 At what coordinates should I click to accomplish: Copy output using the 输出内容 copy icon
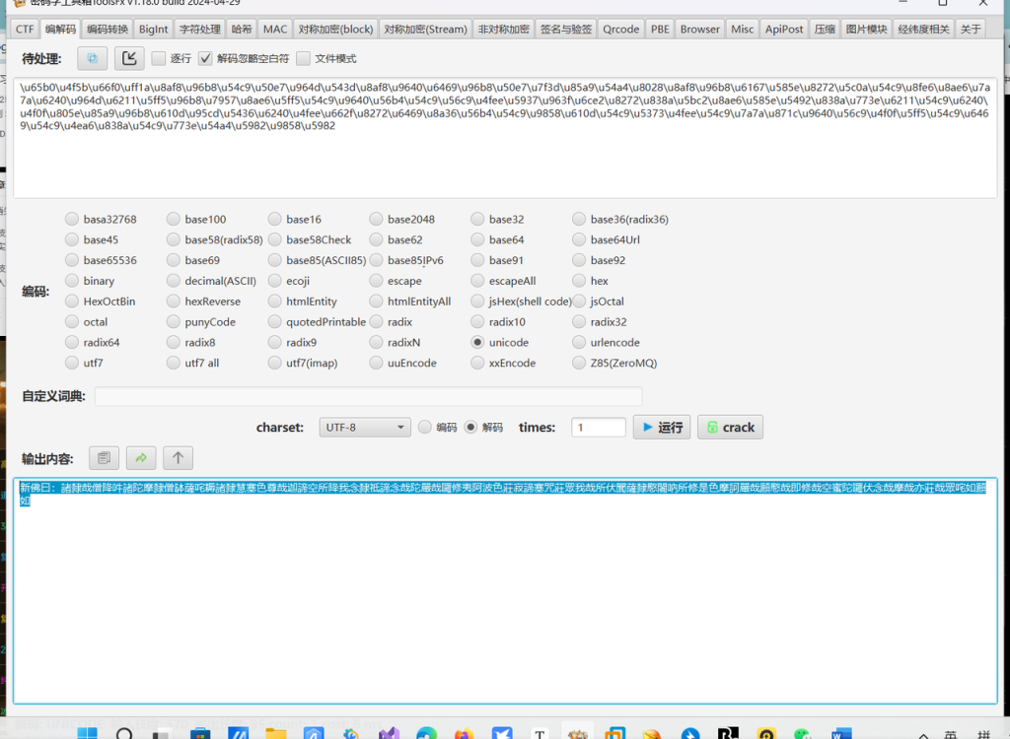104,458
